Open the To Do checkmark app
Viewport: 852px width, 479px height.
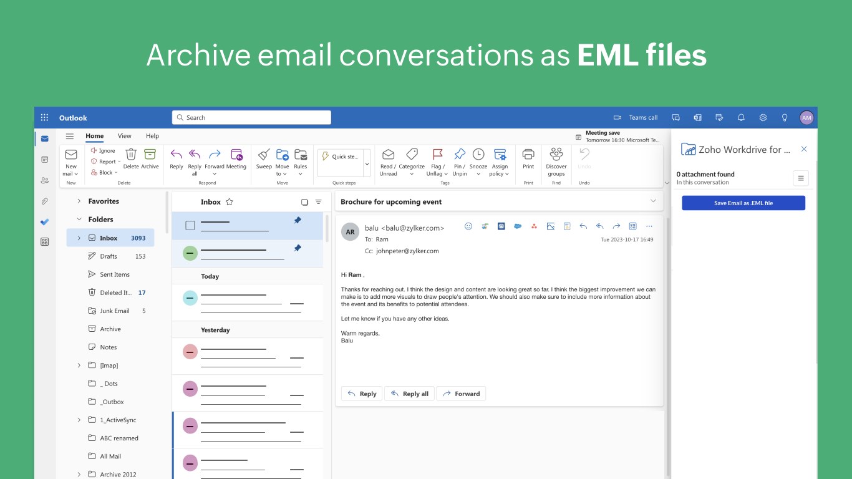45,221
